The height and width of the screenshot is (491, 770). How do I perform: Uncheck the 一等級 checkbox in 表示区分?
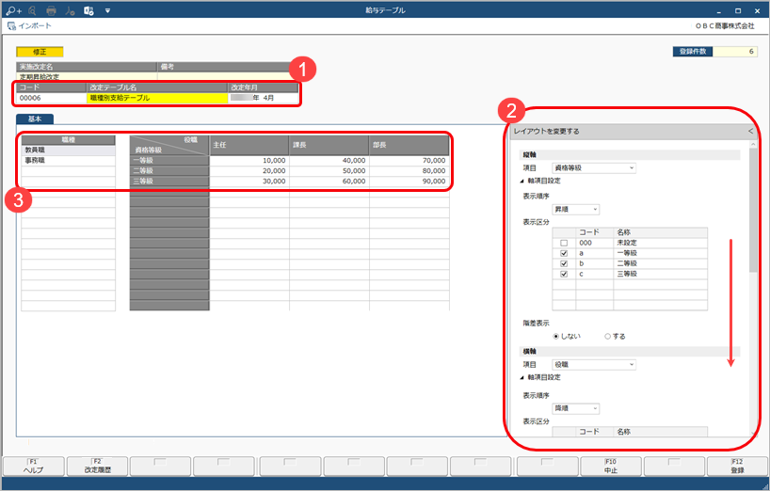(x=564, y=253)
